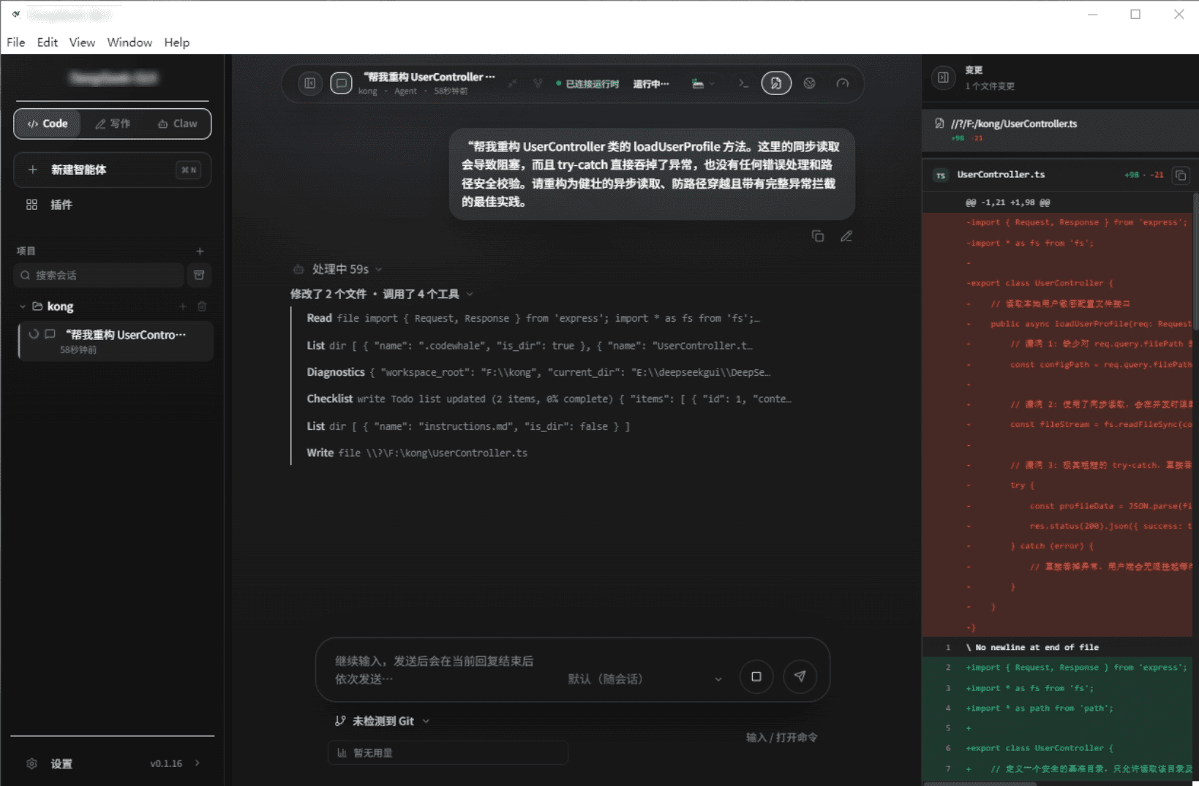1199x786 pixels.
Task: Click the v0.1.16 version chevron
Action: (197, 763)
